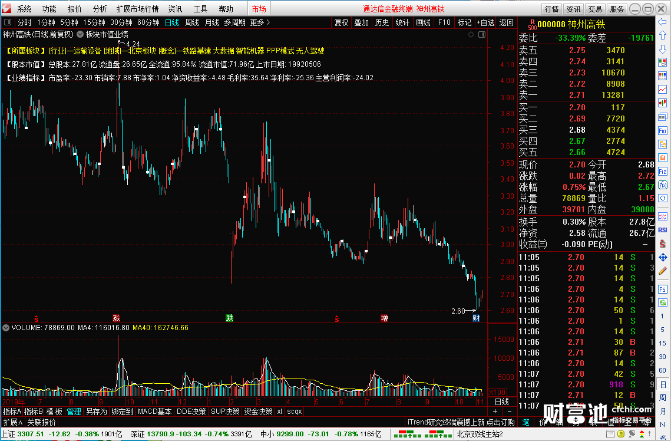Click the 叠加 button
Viewport: 671px width, 441px height.
[x=362, y=22]
